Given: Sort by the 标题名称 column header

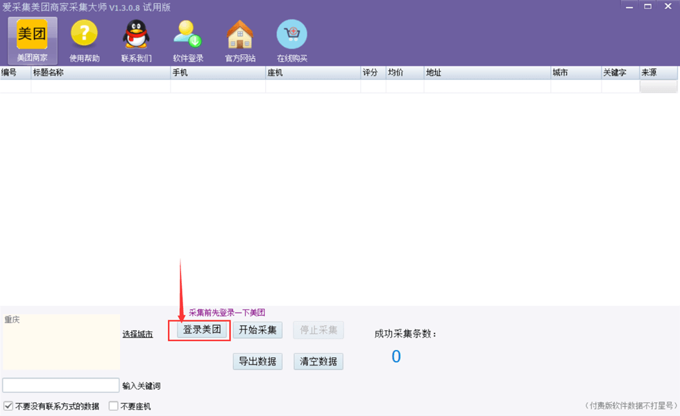Looking at the screenshot, I should [x=101, y=73].
